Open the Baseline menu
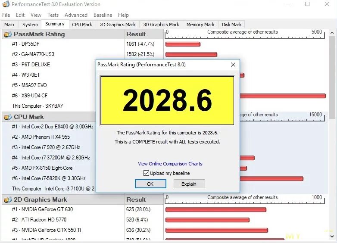Image resolution: width=337 pixels, height=243 pixels. (x=103, y=15)
